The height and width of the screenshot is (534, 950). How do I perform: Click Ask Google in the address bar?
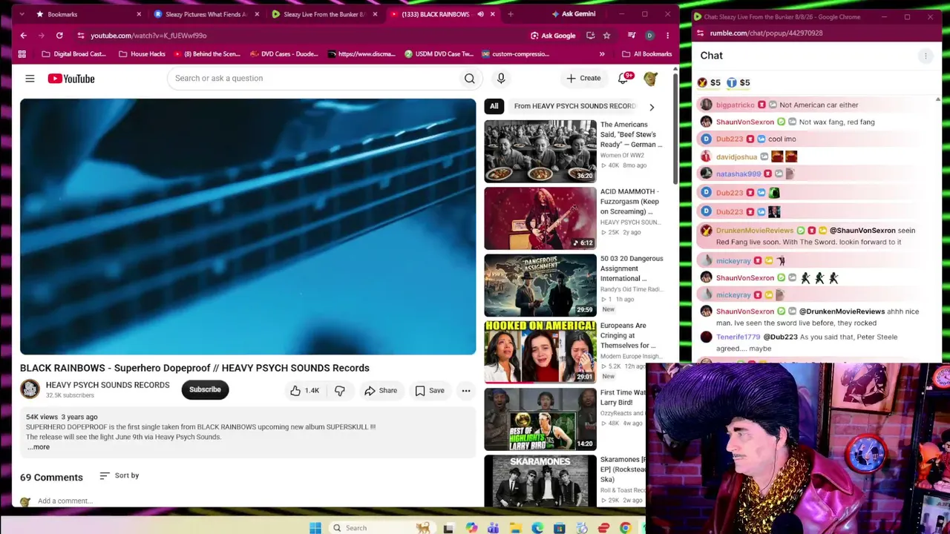point(553,35)
